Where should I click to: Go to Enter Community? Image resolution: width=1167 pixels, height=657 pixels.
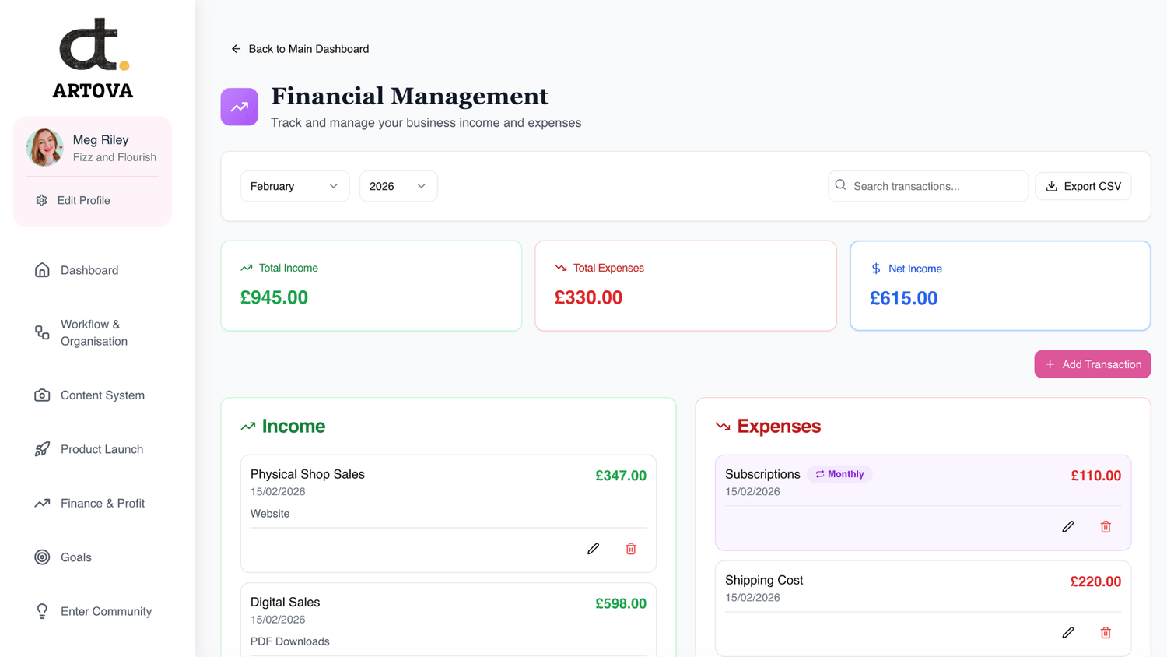point(106,611)
